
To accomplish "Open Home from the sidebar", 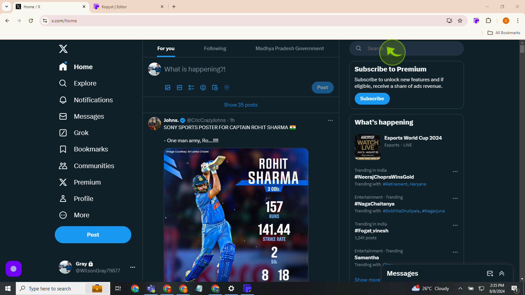I will [76, 67].
